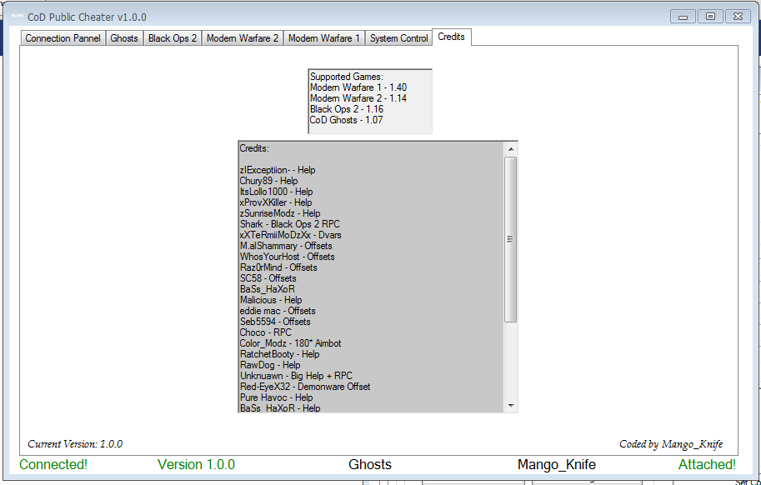Click the 'zIExceptiion- - Help' credit line
The height and width of the screenshot is (485, 761).
click(x=277, y=170)
